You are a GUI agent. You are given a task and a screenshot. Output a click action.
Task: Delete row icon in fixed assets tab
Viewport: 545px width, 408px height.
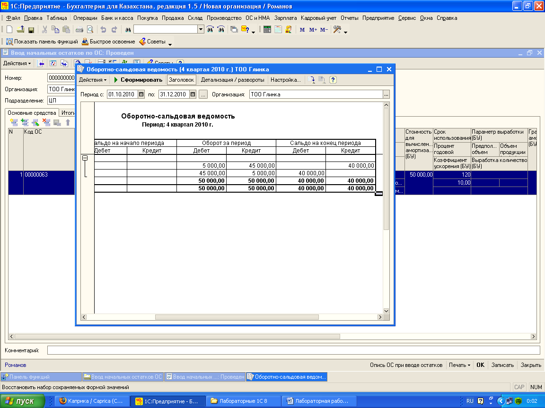point(46,122)
